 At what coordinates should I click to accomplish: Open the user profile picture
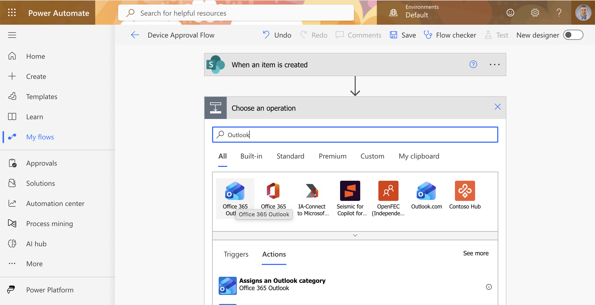pos(583,13)
